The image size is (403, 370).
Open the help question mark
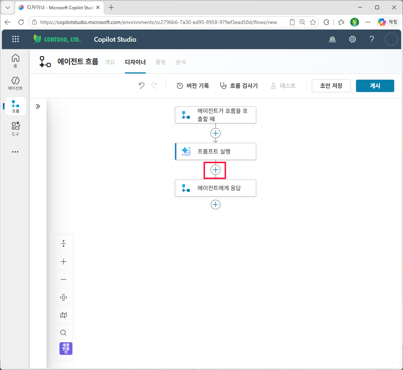tap(372, 39)
